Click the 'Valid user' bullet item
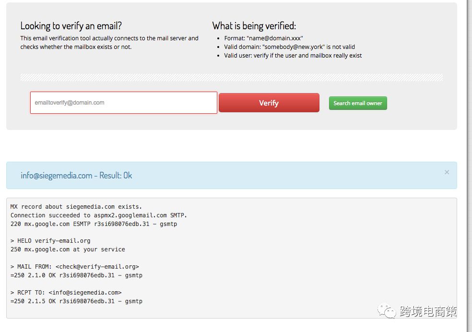The width and height of the screenshot is (472, 332). tap(293, 56)
